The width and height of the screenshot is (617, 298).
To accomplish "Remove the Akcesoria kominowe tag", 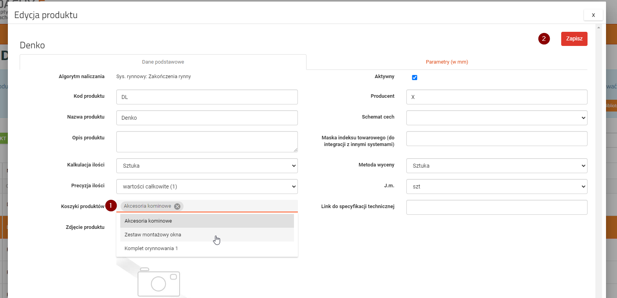I will (177, 207).
